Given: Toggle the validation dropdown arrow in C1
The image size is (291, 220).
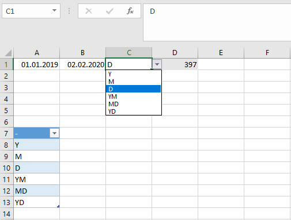Looking at the screenshot, I should click(x=157, y=64).
